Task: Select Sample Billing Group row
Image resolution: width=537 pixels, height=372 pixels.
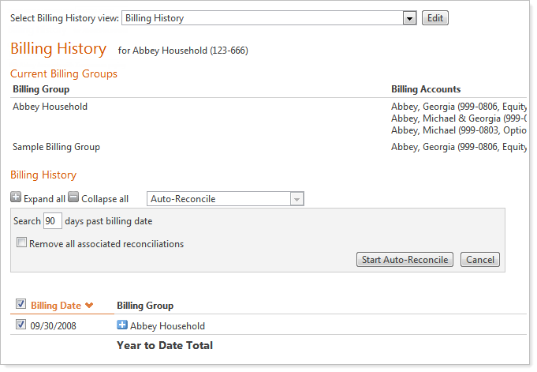Action: 56,147
